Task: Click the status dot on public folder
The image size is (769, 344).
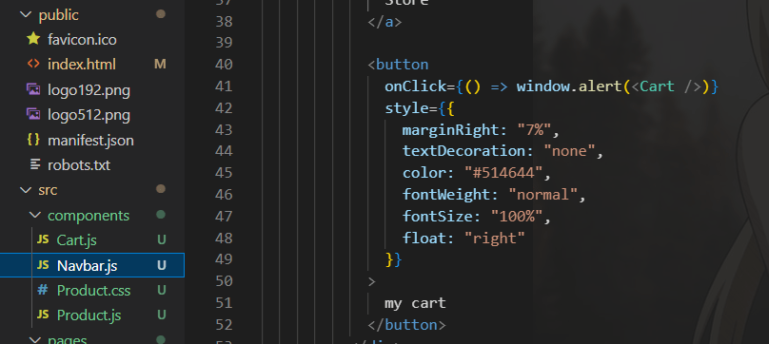Action: click(x=161, y=14)
